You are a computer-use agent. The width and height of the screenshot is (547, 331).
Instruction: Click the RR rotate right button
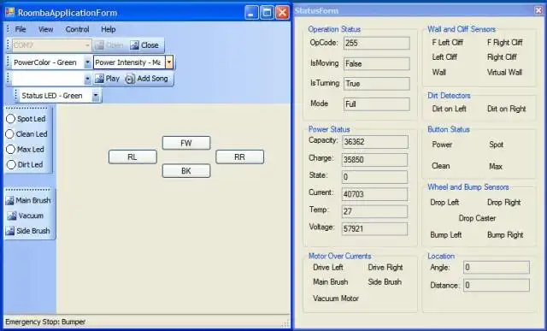[x=239, y=157]
